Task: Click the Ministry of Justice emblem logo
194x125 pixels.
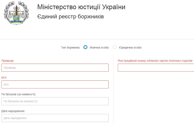Action: pyautogui.click(x=16, y=13)
